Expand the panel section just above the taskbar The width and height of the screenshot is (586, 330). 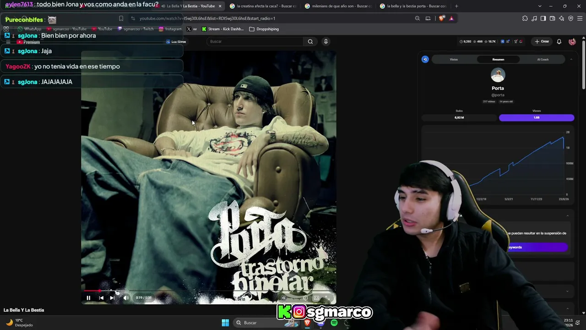[x=568, y=308]
